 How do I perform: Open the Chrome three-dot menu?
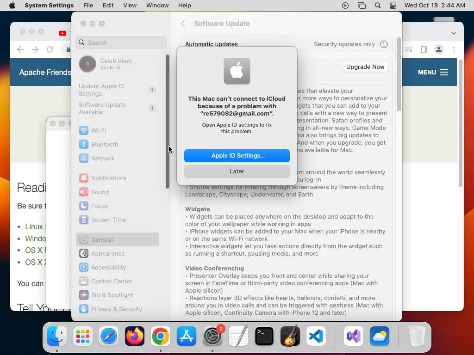tap(454, 49)
